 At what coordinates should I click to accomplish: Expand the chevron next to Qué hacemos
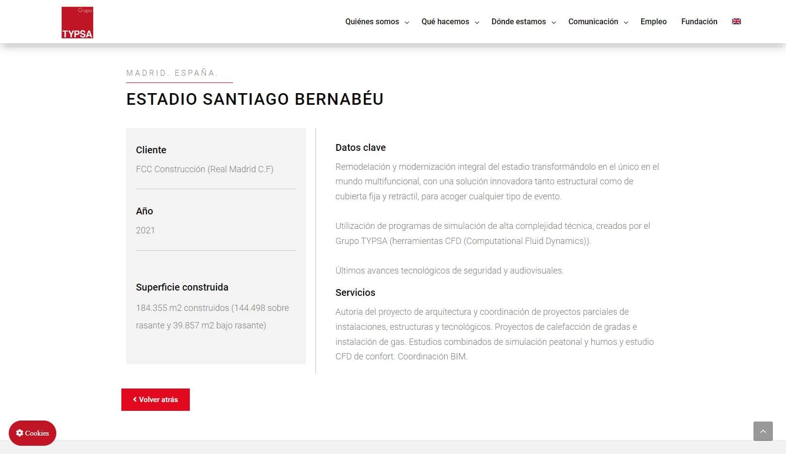[x=477, y=22]
